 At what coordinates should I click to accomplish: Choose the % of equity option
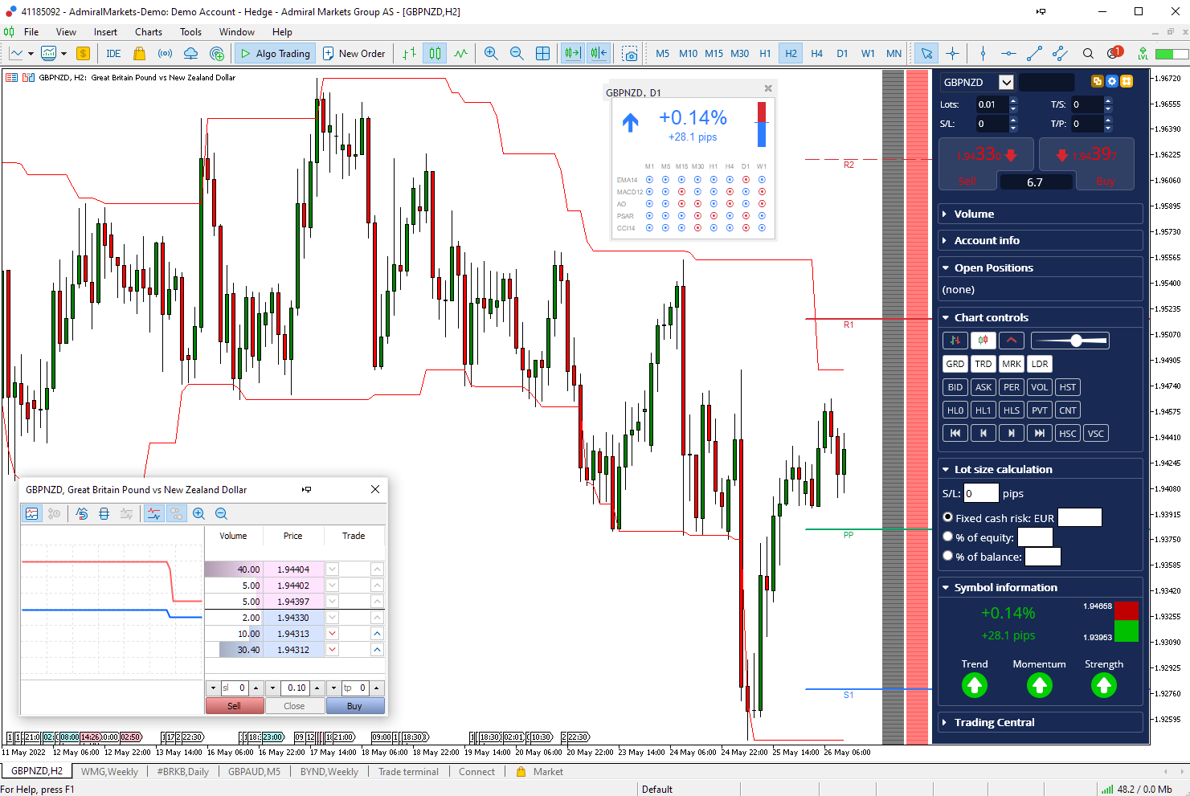point(947,537)
